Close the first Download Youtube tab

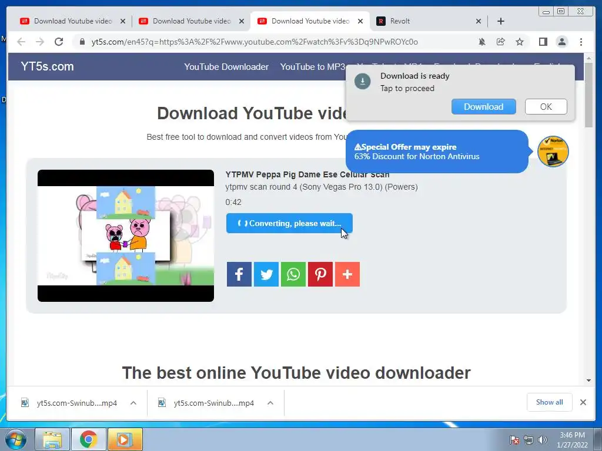[122, 21]
